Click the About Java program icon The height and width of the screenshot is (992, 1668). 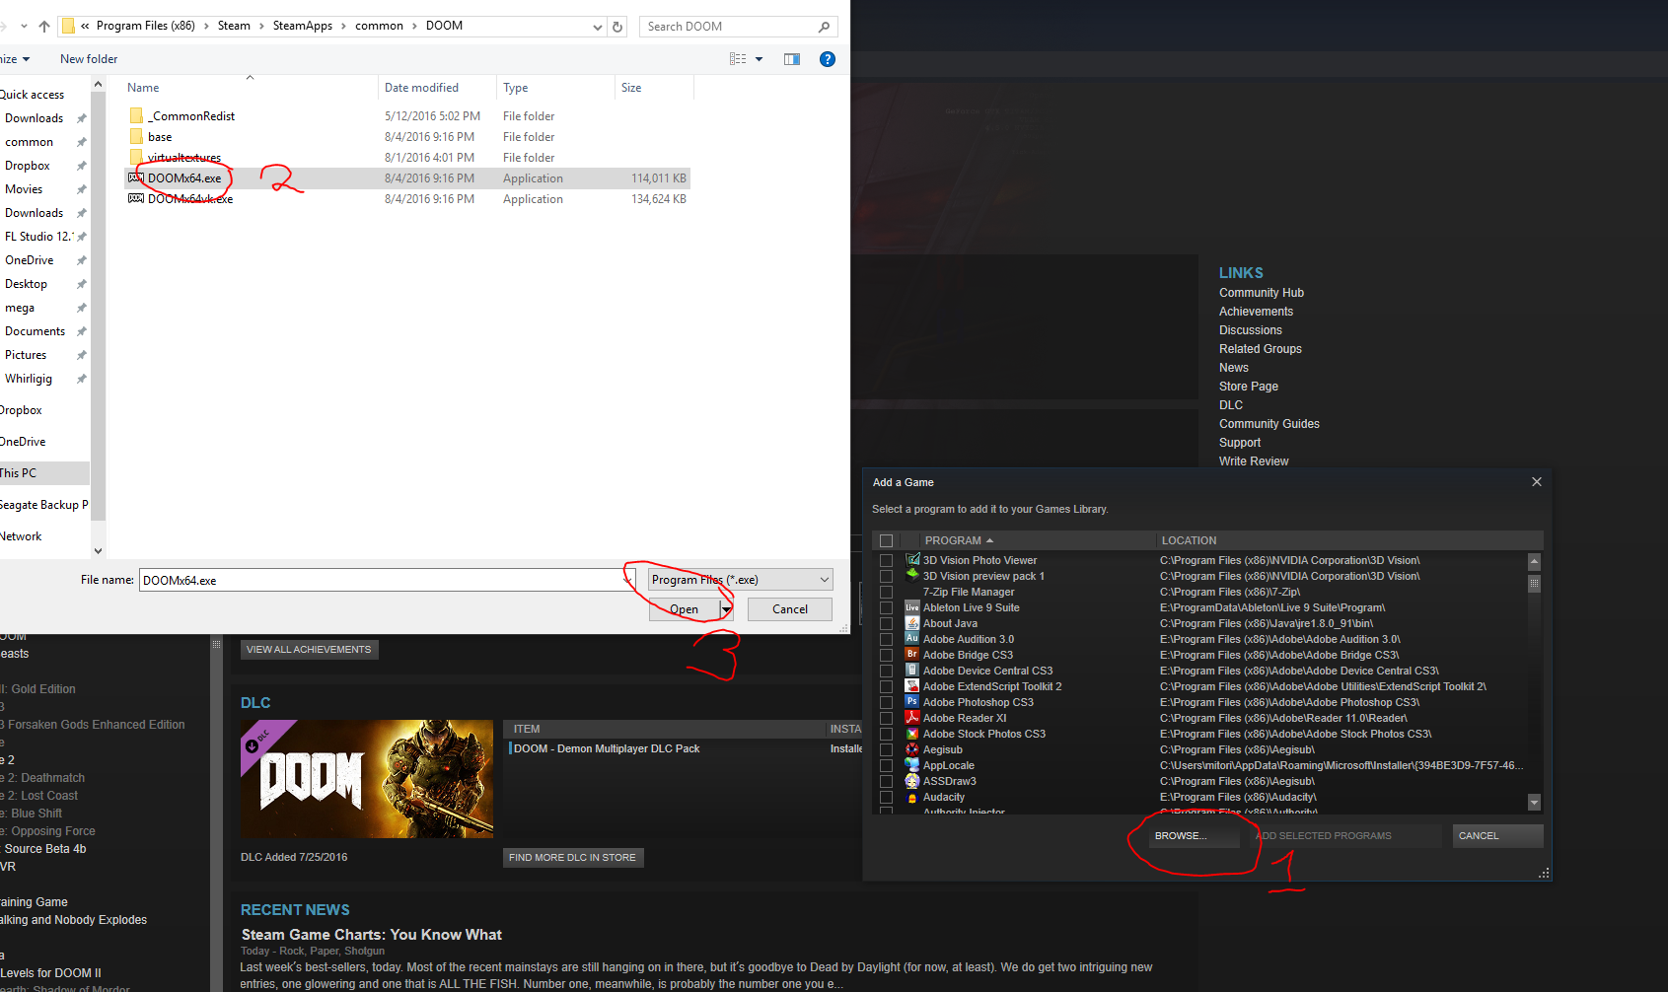point(912,623)
